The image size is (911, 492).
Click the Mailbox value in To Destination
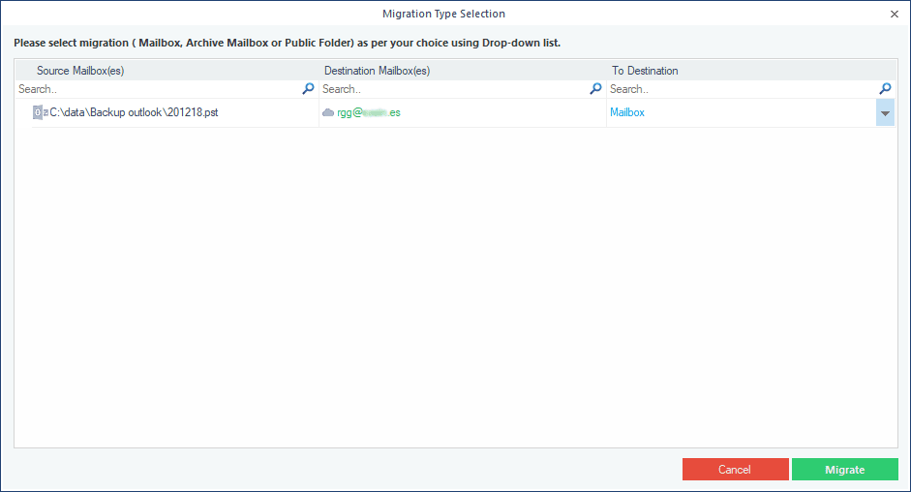click(627, 112)
